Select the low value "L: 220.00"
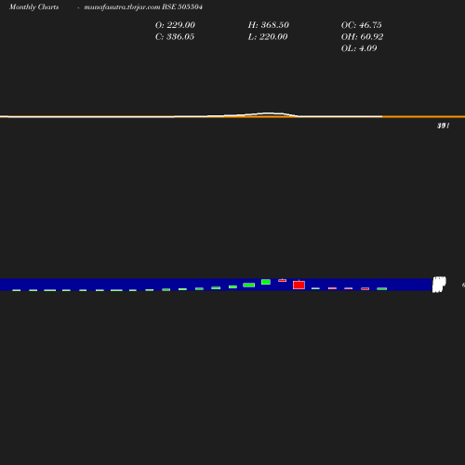 [268, 37]
